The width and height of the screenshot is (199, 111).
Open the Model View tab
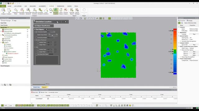(36, 87)
